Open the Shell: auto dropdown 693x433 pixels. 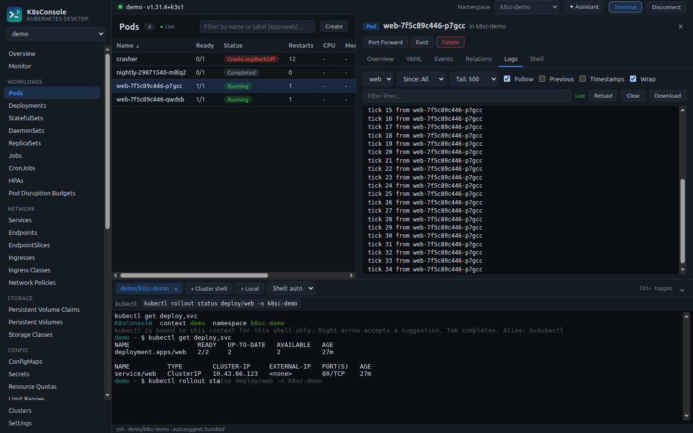point(291,288)
